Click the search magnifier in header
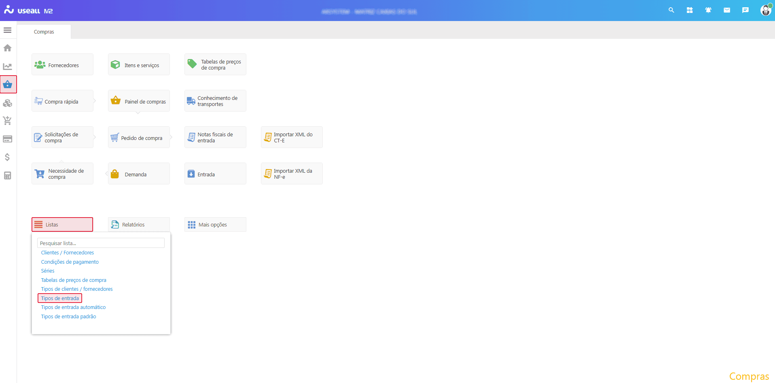 tap(671, 10)
